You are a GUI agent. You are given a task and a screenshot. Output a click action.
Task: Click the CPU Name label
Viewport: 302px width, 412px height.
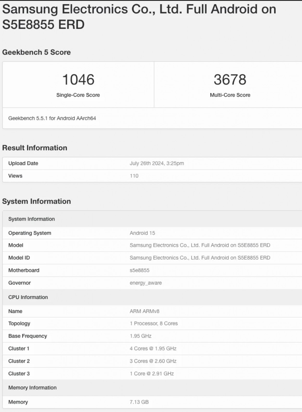click(x=15, y=311)
